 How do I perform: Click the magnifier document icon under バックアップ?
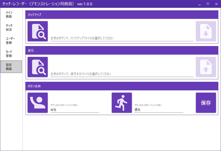[x=37, y=31]
